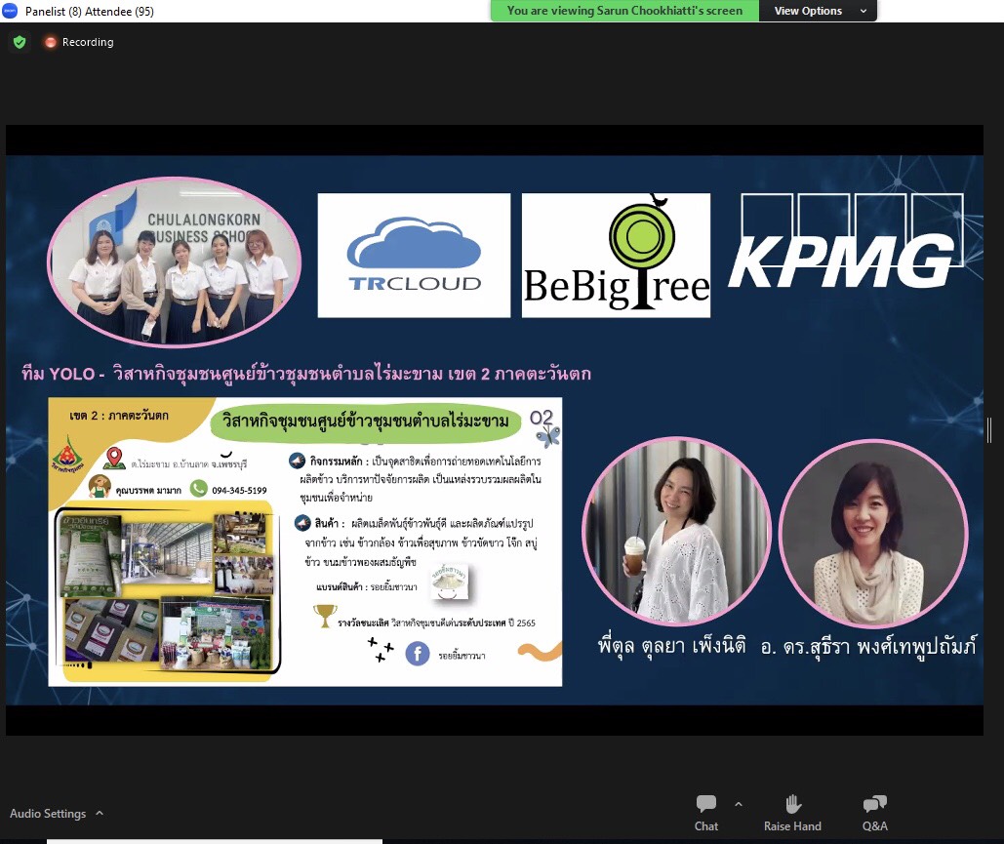Click the Panelist (8) Attendee (95) title
The width and height of the screenshot is (1004, 844).
[x=90, y=12]
